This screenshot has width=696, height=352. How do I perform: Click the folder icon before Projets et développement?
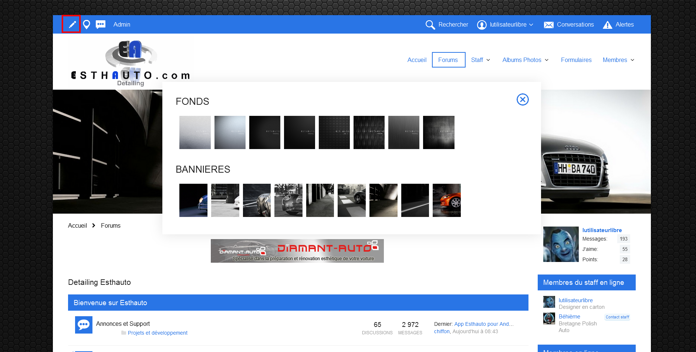(x=124, y=333)
